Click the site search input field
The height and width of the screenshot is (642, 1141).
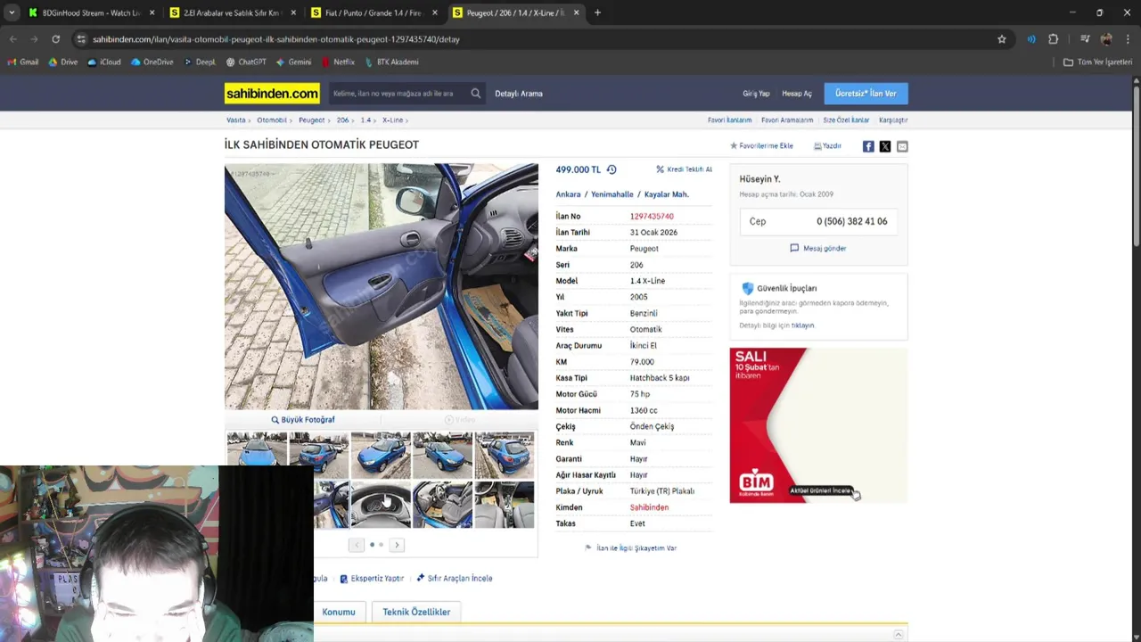[x=398, y=94]
